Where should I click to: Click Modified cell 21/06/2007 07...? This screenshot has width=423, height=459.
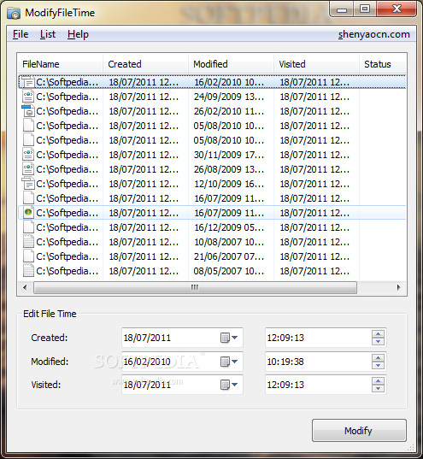(x=229, y=256)
